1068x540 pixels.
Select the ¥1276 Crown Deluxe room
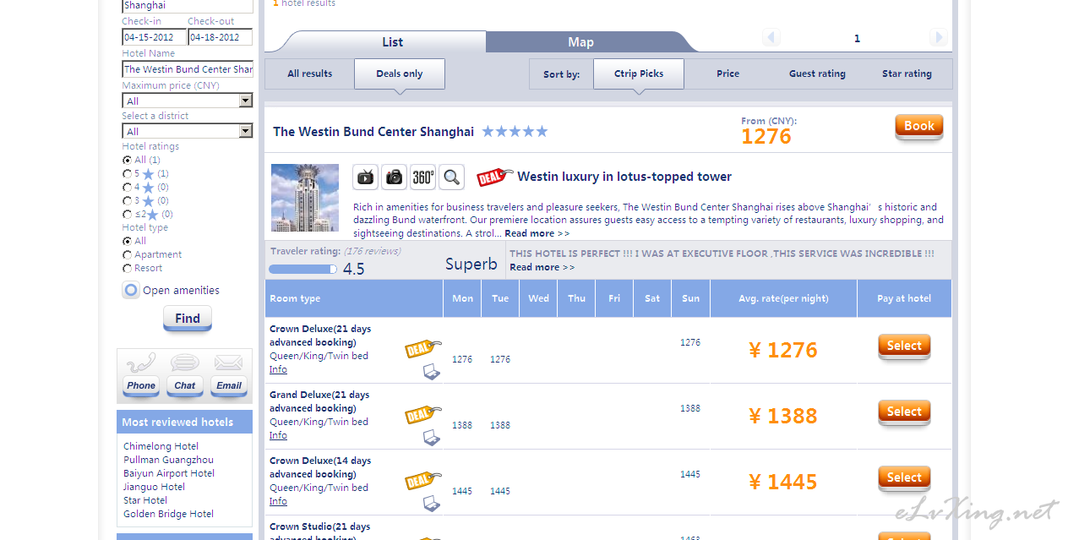point(904,346)
